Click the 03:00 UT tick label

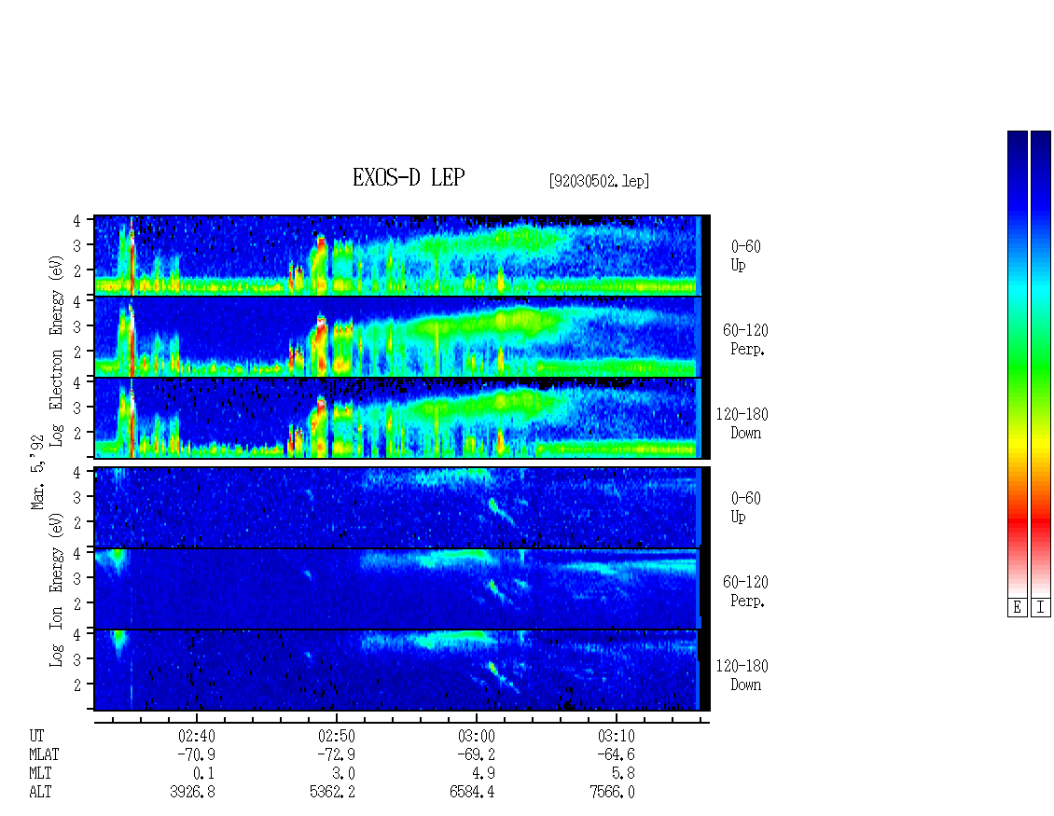pos(476,736)
